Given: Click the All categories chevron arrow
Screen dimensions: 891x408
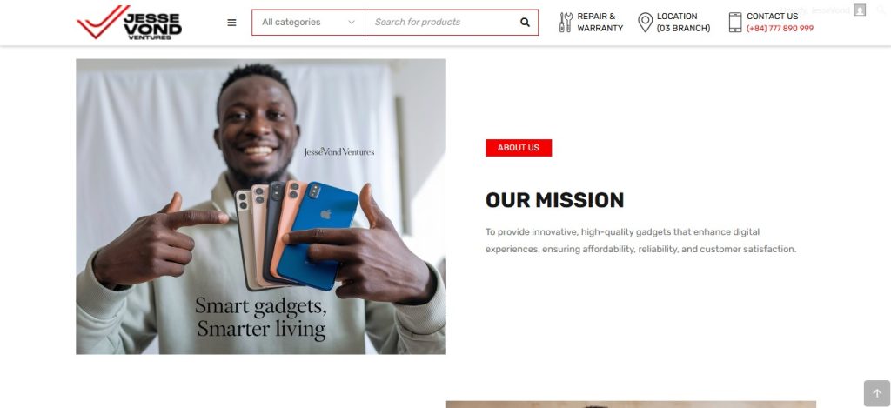Looking at the screenshot, I should pyautogui.click(x=352, y=22).
